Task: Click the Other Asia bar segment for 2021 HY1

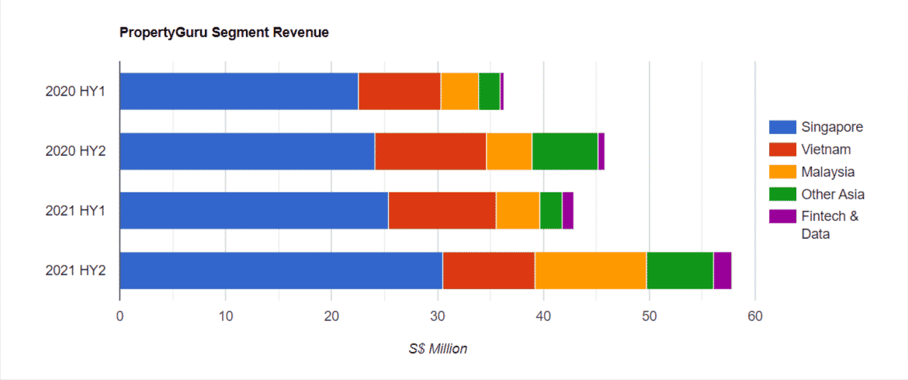Action: click(551, 210)
